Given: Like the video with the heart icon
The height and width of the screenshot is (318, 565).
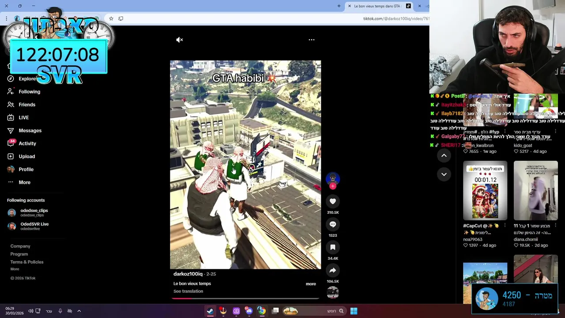Looking at the screenshot, I should coord(333,201).
